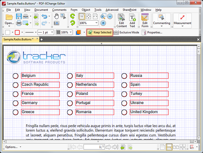The width and height of the screenshot is (203, 153).
Task: Open the 100% zoom level dropdown
Action: 96,23
